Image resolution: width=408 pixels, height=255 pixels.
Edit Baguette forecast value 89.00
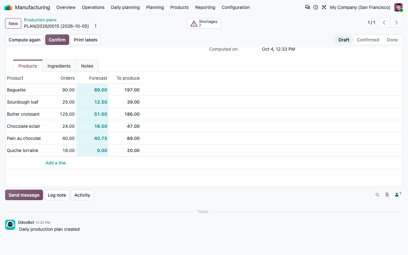coord(92,90)
